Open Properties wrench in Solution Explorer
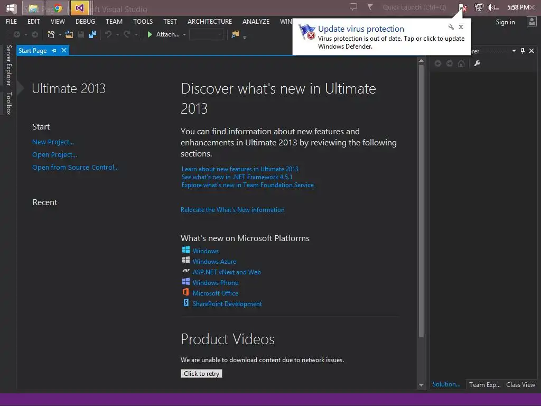The width and height of the screenshot is (541, 406). click(478, 63)
